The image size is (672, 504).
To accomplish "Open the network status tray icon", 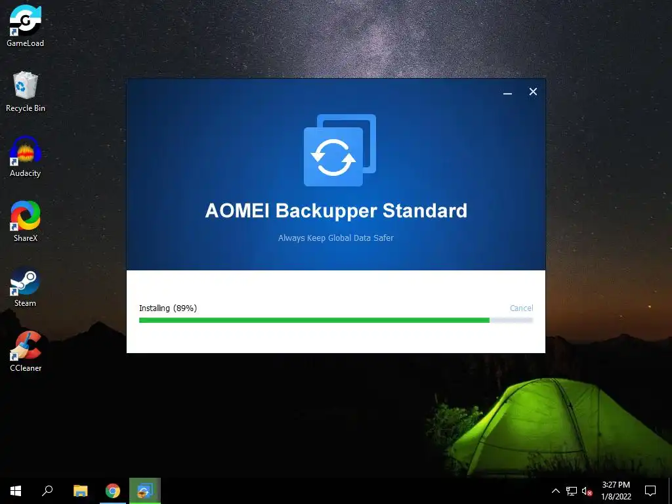I will click(572, 491).
